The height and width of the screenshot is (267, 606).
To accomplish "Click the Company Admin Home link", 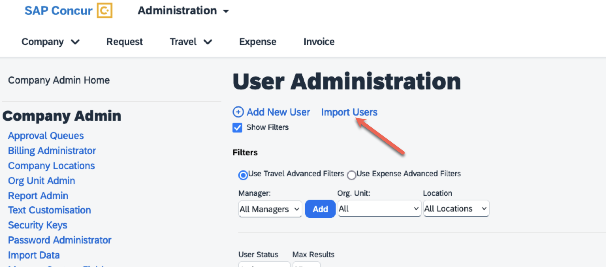I will pos(59,80).
